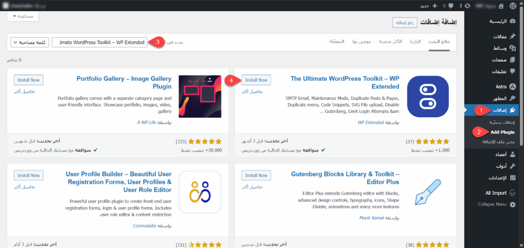Open the الرئيسية dashboard icon in sidebar

click(513, 21)
